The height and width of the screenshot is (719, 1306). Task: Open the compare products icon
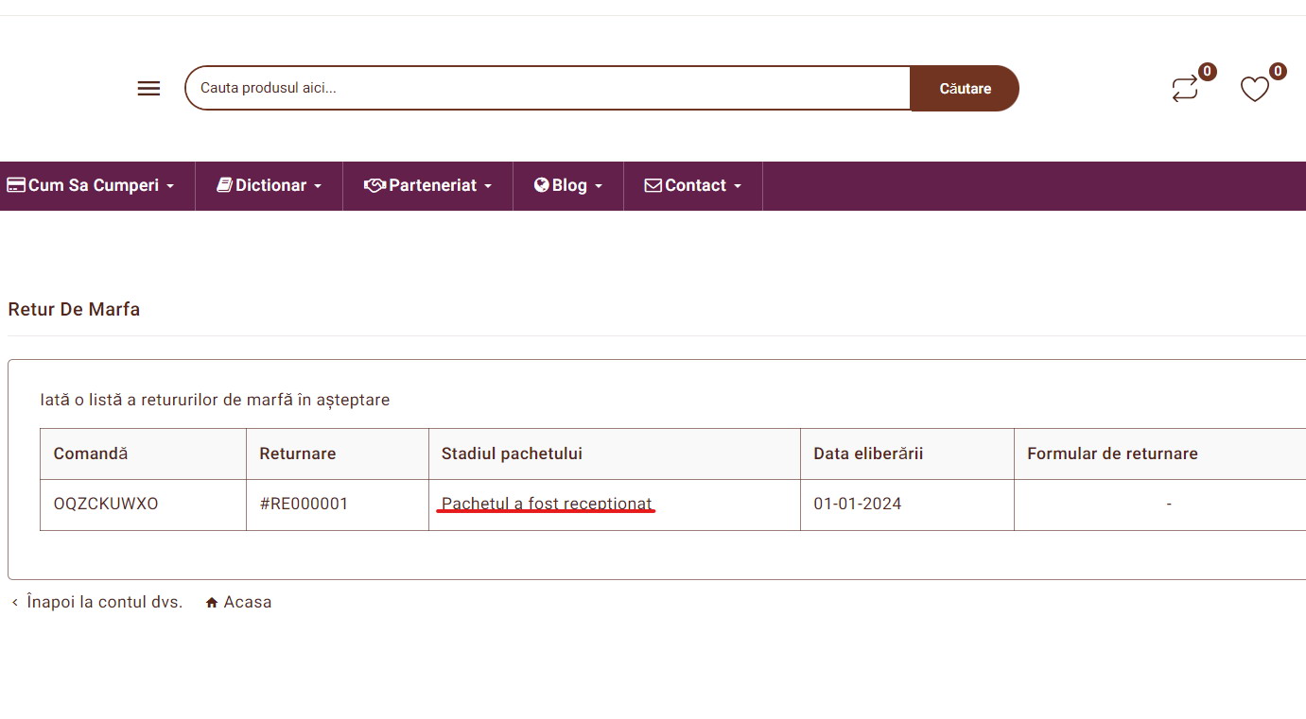pos(1184,89)
